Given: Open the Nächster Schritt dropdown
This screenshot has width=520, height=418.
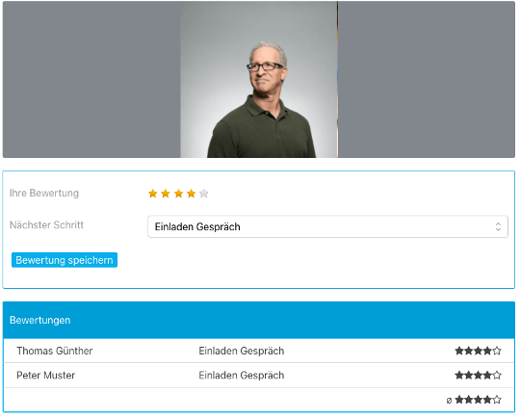Looking at the screenshot, I should point(327,227).
